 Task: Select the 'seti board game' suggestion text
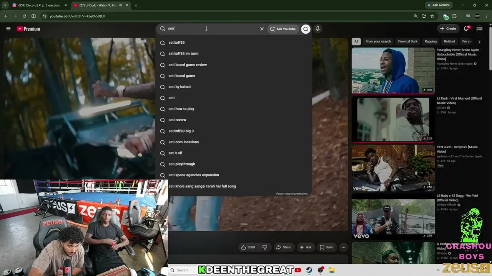pyautogui.click(x=182, y=76)
